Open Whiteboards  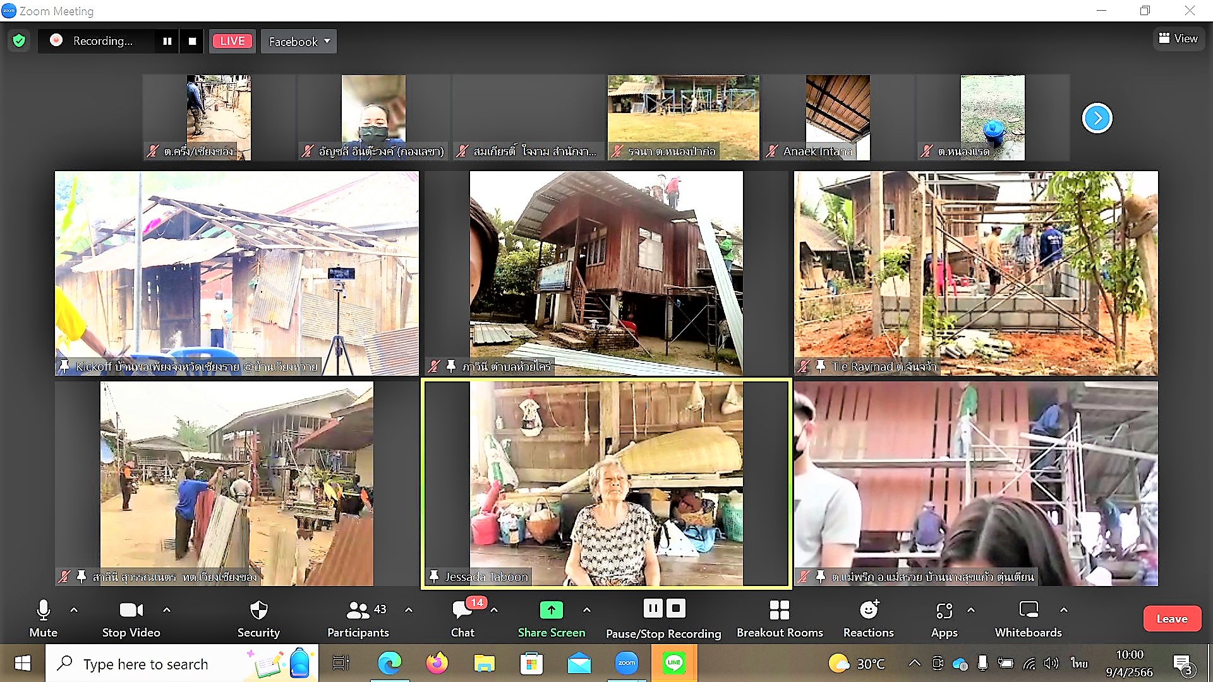tap(1028, 618)
